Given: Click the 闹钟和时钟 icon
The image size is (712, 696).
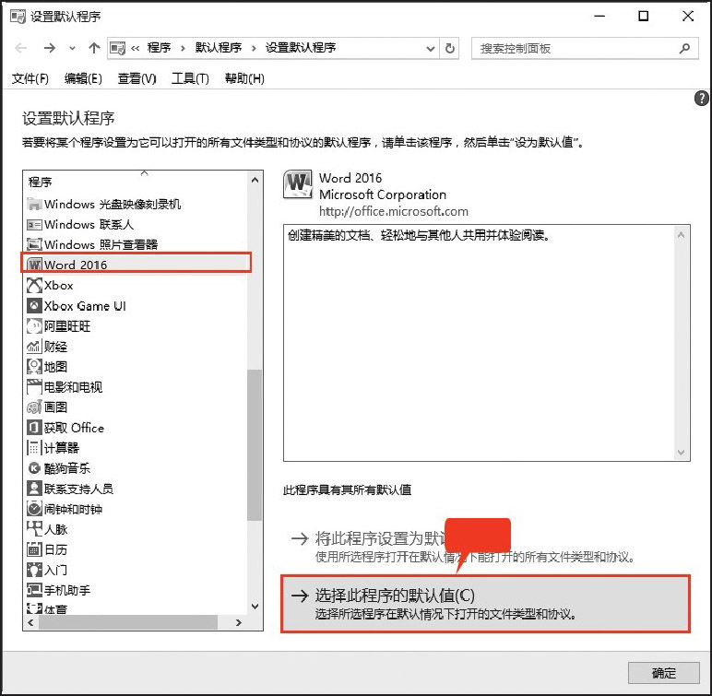Looking at the screenshot, I should [34, 509].
